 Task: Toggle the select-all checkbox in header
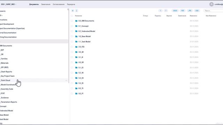72,16
